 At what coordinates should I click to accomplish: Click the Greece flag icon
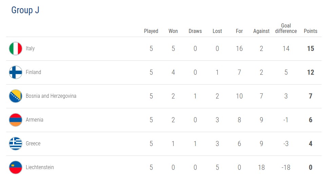(16, 144)
